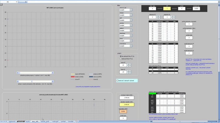Open the menový pár filter dropdown
Image resolution: width=220 pixels, height=123 pixels.
(x=131, y=10)
